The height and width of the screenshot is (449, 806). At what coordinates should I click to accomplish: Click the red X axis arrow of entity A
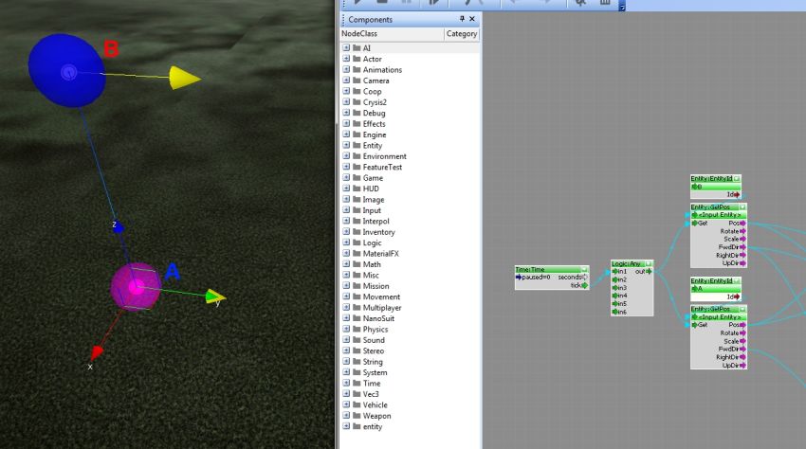click(x=96, y=353)
